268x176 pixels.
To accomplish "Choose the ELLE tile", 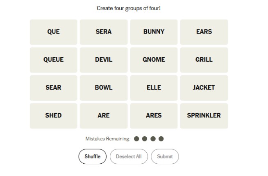I will tap(154, 88).
